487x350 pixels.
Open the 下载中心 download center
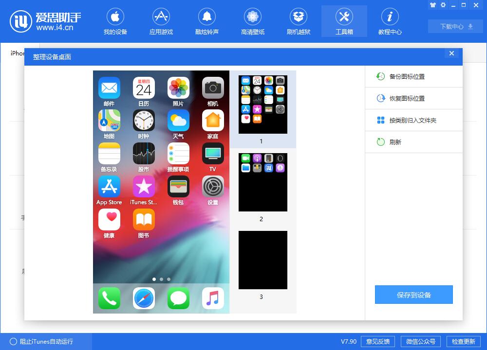(x=455, y=26)
